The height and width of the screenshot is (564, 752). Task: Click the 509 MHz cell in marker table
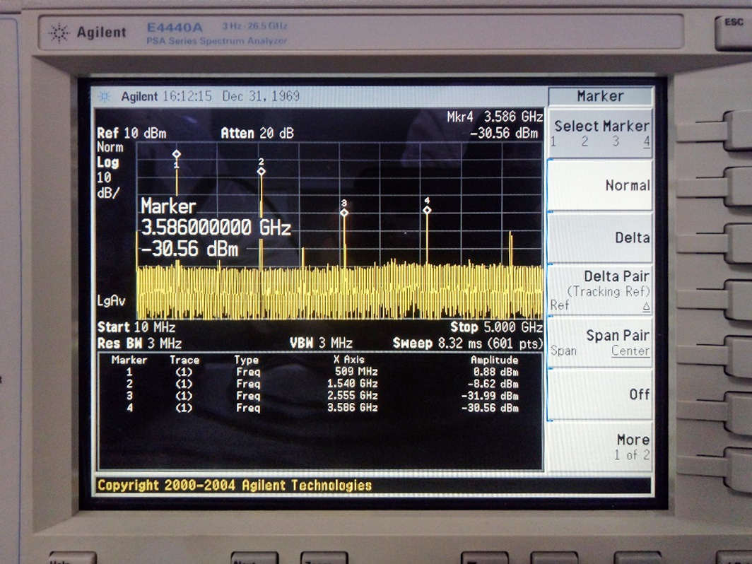tap(356, 372)
